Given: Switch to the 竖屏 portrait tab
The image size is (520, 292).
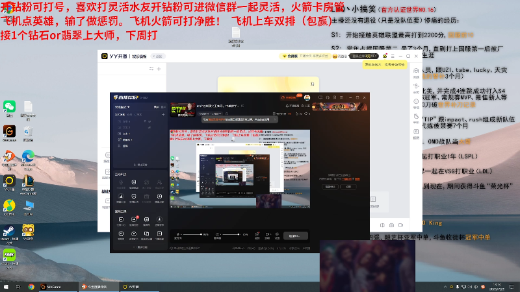Looking at the screenshot, I should pyautogui.click(x=163, y=107).
